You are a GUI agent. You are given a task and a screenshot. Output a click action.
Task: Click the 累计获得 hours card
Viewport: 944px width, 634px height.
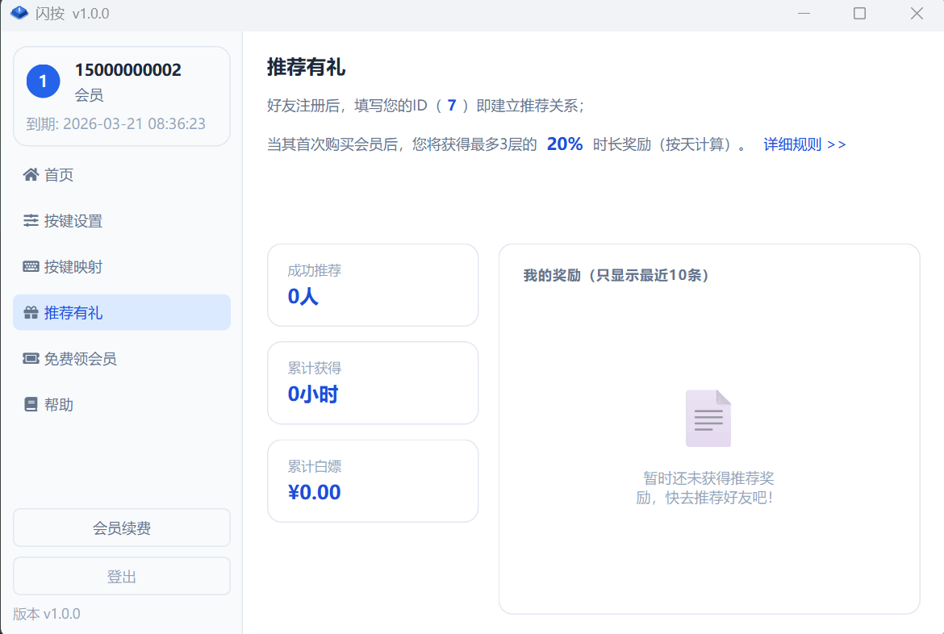coord(373,382)
